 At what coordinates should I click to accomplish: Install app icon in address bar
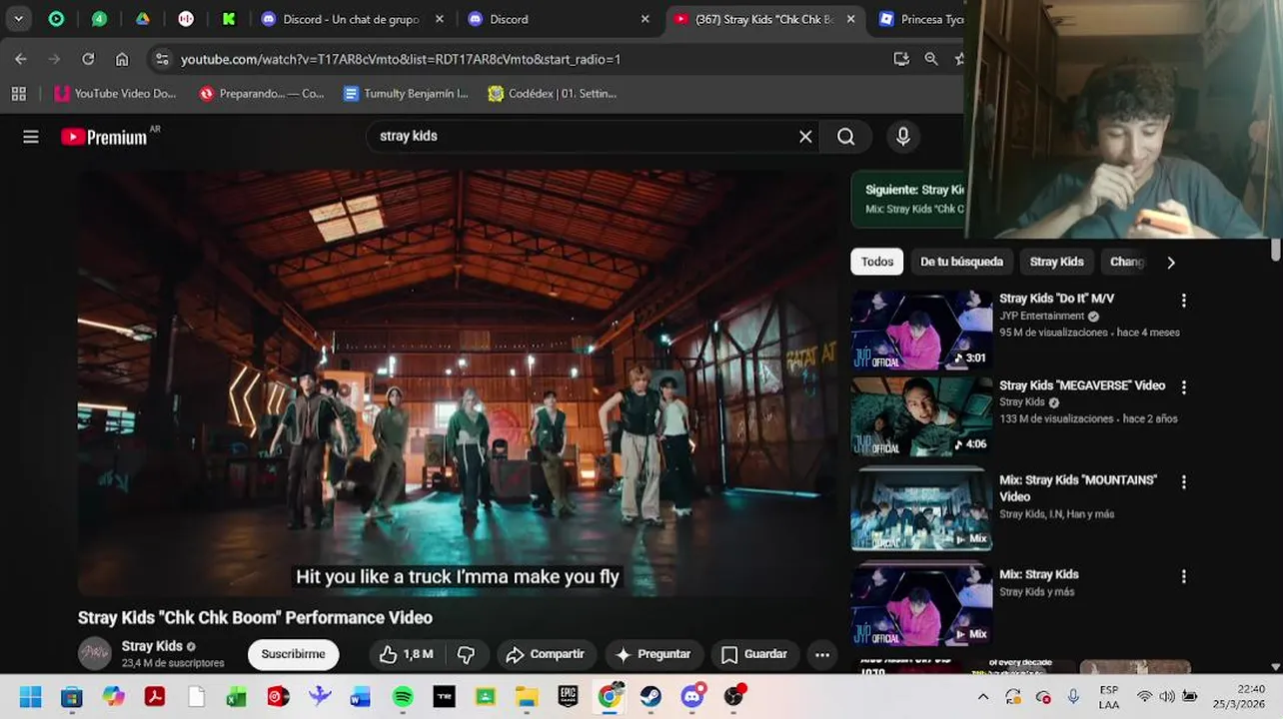pos(901,59)
